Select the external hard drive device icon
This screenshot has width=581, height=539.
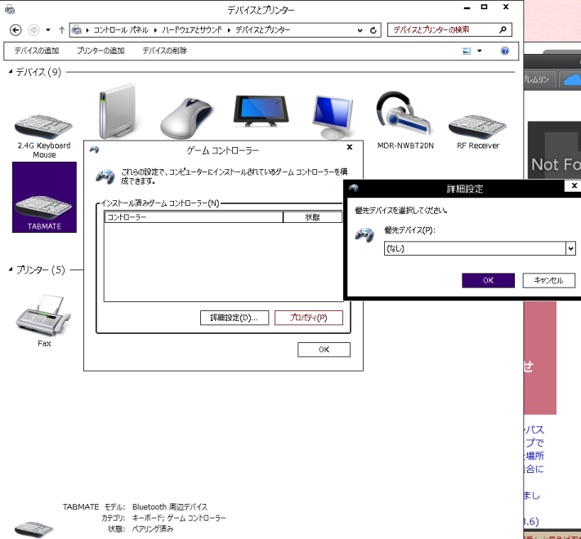click(x=117, y=111)
